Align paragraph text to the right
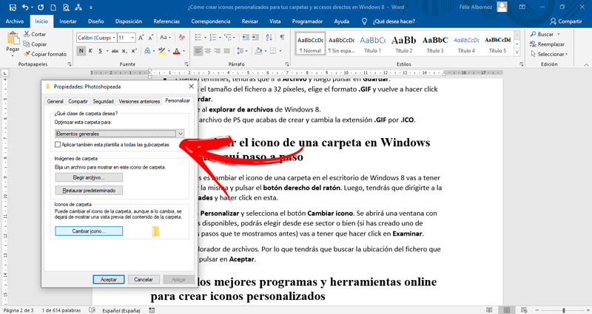 [217, 50]
